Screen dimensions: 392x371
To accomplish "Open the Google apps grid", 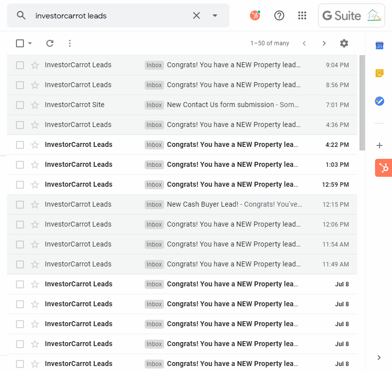I will (x=302, y=15).
